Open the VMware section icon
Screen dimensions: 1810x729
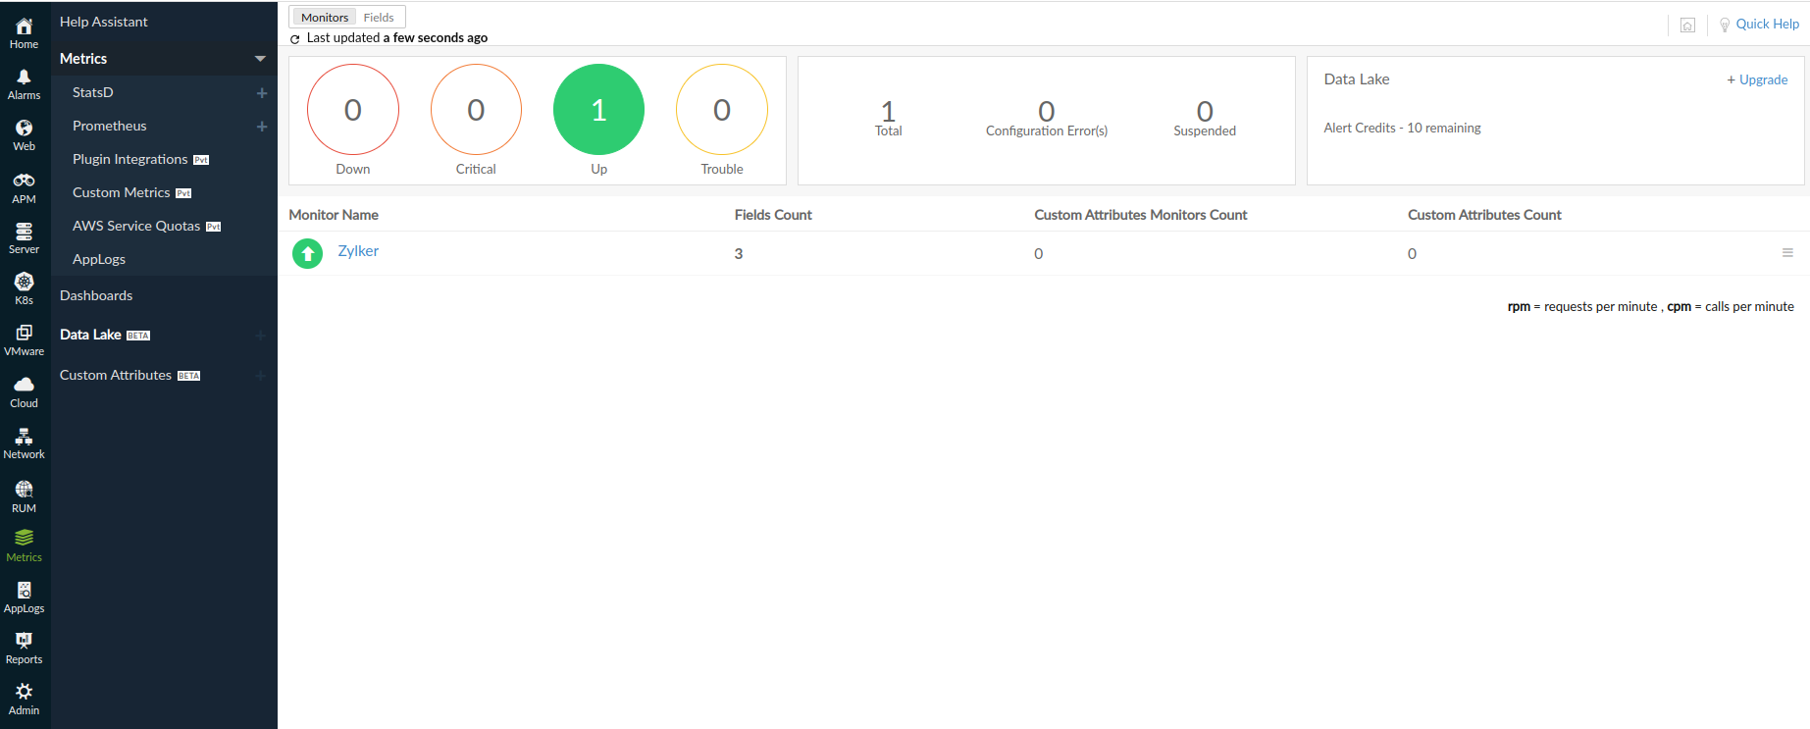[x=24, y=340]
